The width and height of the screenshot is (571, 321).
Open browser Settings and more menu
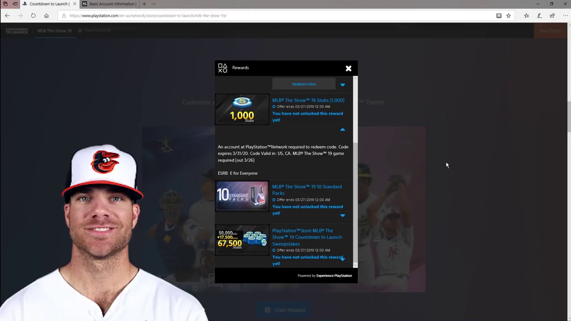pyautogui.click(x=565, y=16)
